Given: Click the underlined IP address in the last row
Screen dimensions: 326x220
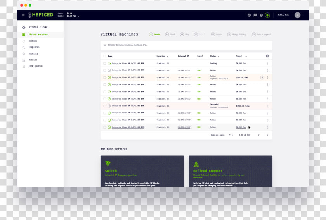Looking at the screenshot, I should pyautogui.click(x=184, y=127).
